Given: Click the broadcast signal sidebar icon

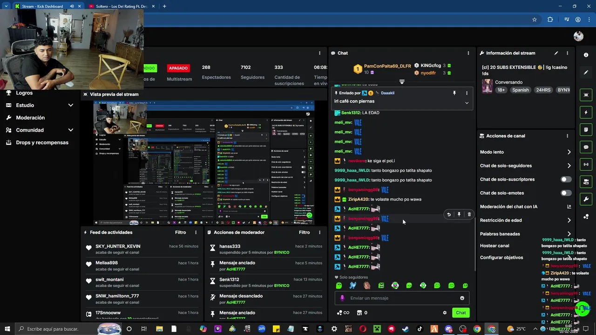Looking at the screenshot, I should click(x=586, y=164).
